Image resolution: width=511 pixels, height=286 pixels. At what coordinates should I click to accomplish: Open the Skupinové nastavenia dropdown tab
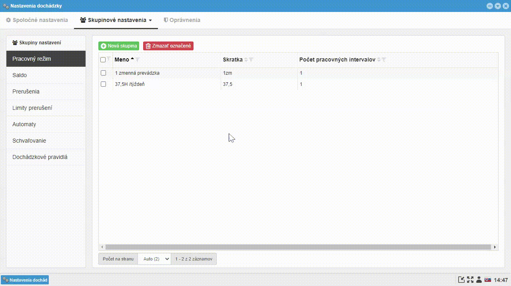tap(116, 20)
